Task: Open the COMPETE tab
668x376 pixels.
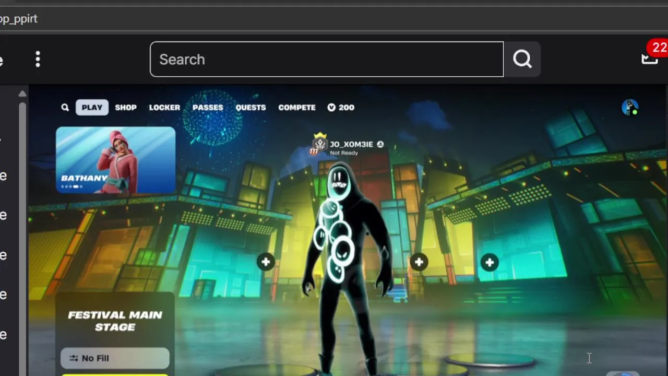Action: click(x=297, y=108)
